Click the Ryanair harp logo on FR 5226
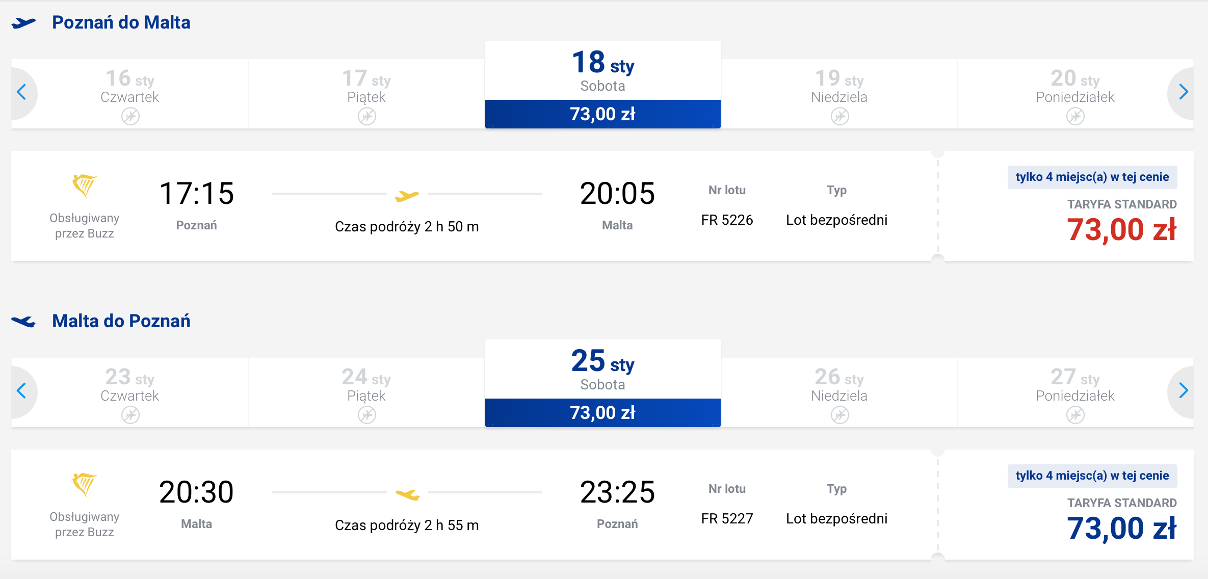Screen dimensions: 1208x579 pos(84,186)
